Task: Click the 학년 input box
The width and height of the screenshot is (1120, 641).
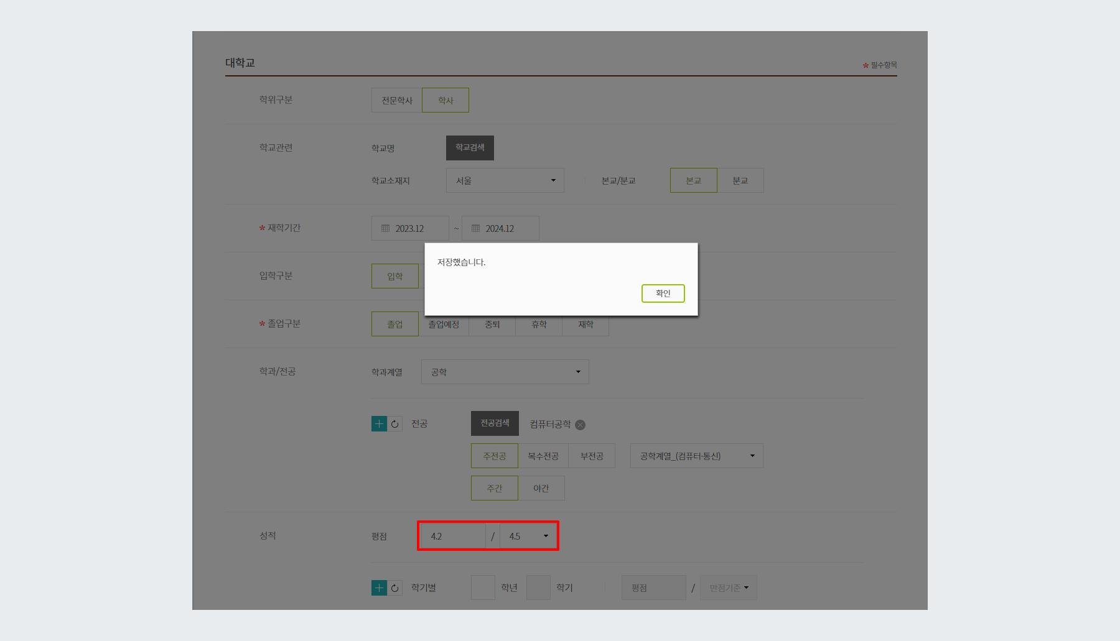Action: pos(483,588)
